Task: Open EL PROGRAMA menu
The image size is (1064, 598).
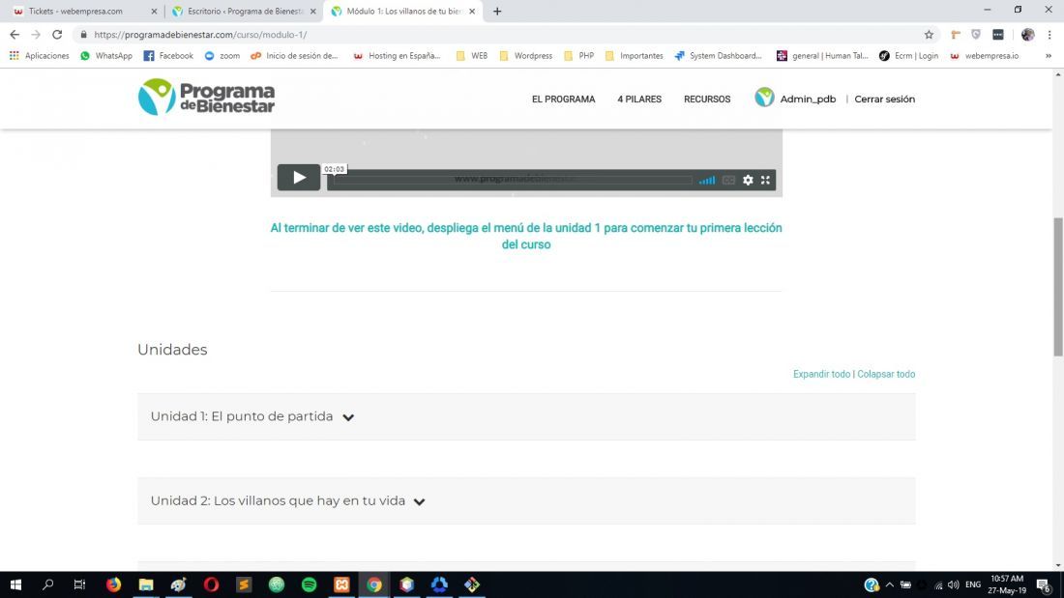Action: click(x=563, y=99)
